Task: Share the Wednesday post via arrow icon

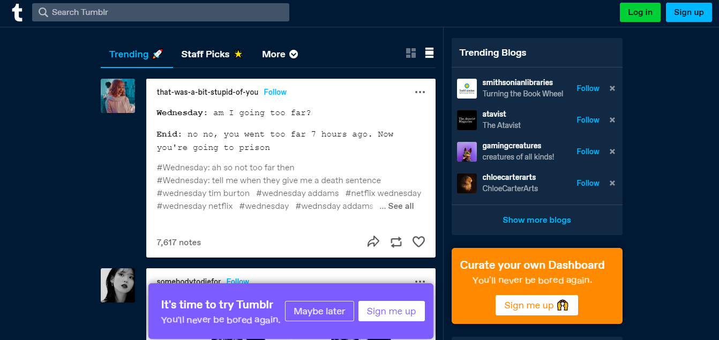Action: (x=373, y=242)
